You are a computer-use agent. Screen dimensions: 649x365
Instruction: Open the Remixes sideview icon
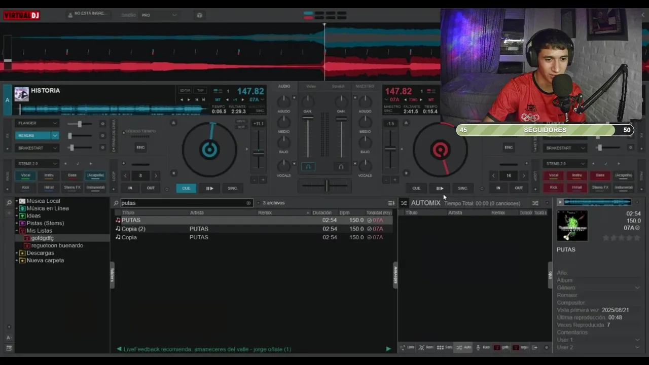[421, 348]
